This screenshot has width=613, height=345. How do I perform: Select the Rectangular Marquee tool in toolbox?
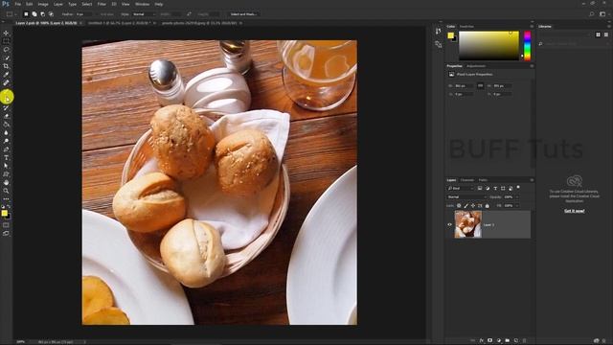(6, 41)
